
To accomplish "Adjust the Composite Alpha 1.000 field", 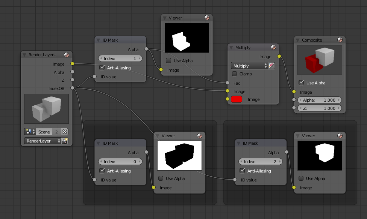I will tap(320, 100).
